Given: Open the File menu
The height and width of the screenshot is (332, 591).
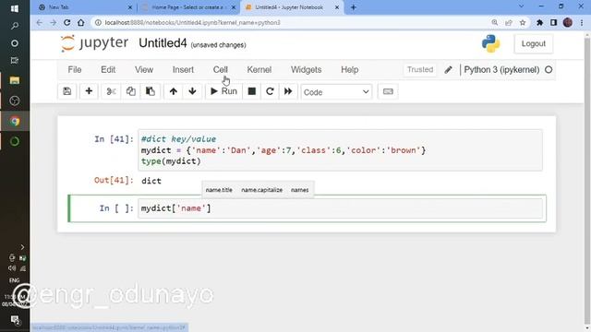Looking at the screenshot, I should coord(75,70).
